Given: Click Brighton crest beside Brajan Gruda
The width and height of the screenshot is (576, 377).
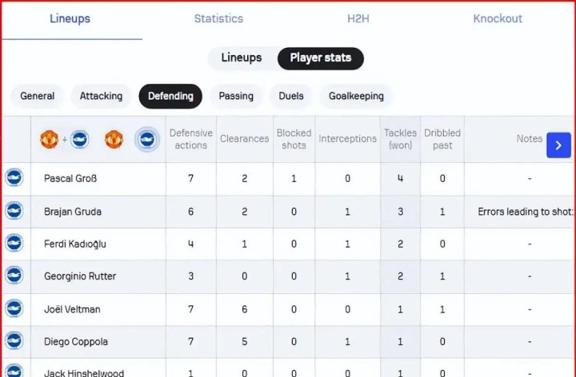Looking at the screenshot, I should tap(14, 211).
